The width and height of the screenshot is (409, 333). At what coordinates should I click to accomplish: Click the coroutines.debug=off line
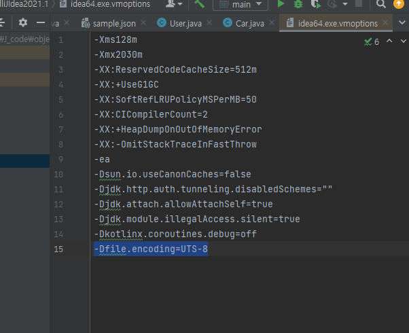tap(175, 234)
